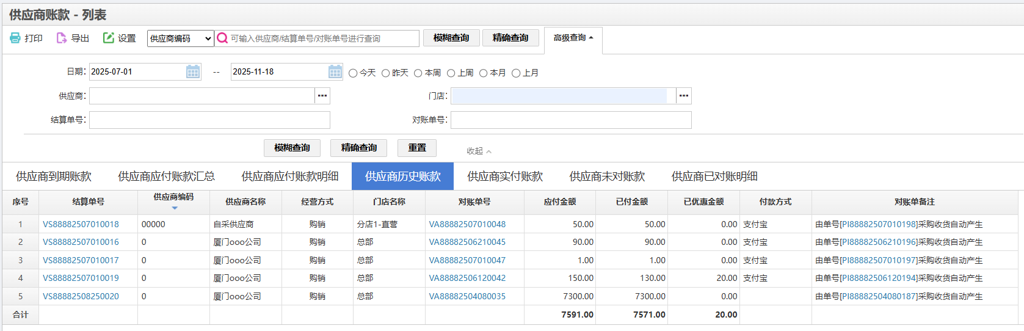Click the search magnifier icon
The image size is (1024, 331).
[x=223, y=38]
